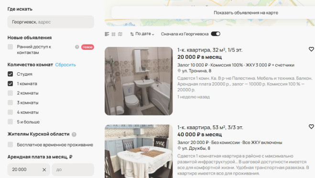The height and width of the screenshot is (178, 315).
Task: Open listing 1-к. квартира, 32 м²
Action: pos(210,50)
